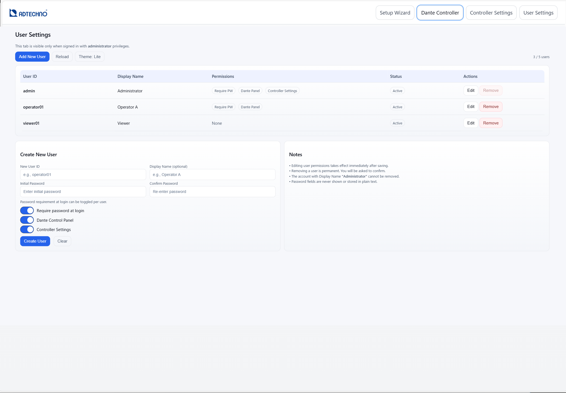Image resolution: width=566 pixels, height=393 pixels.
Task: Clear the new user form
Action: coord(62,241)
